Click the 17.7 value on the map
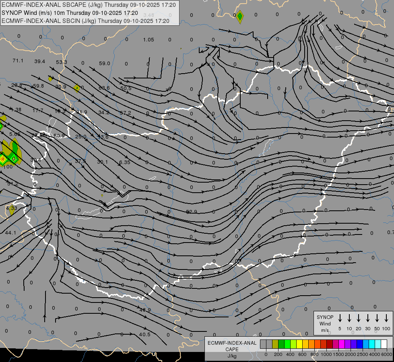Viewport: 394px width, 362px height. pos(38,111)
